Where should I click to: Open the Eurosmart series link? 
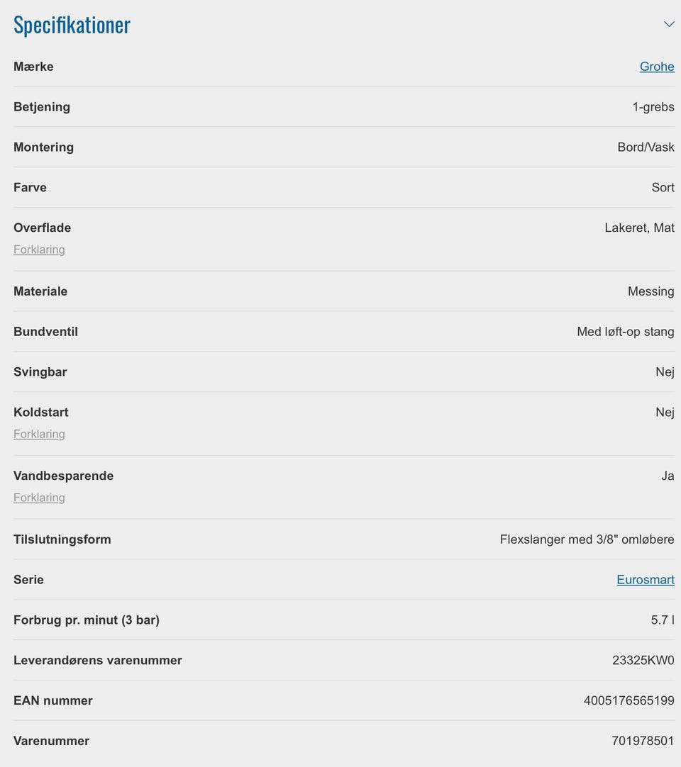(646, 580)
